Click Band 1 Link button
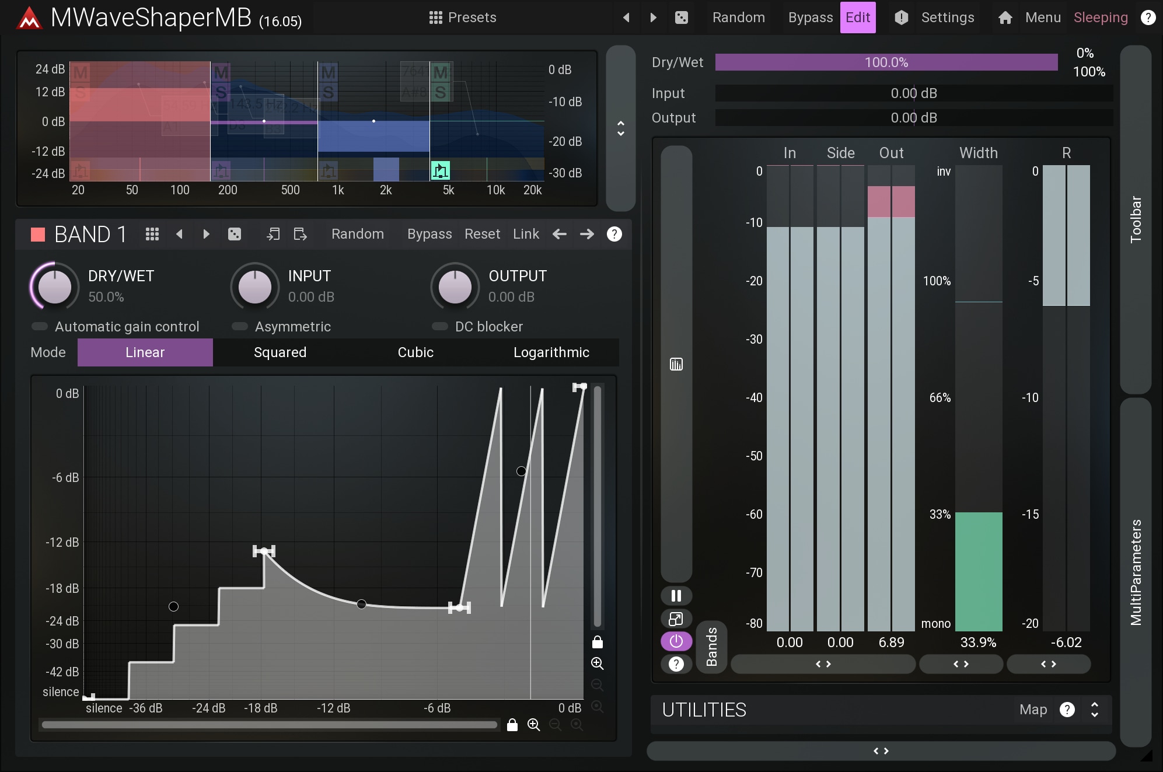This screenshot has width=1163, height=772. 526,234
